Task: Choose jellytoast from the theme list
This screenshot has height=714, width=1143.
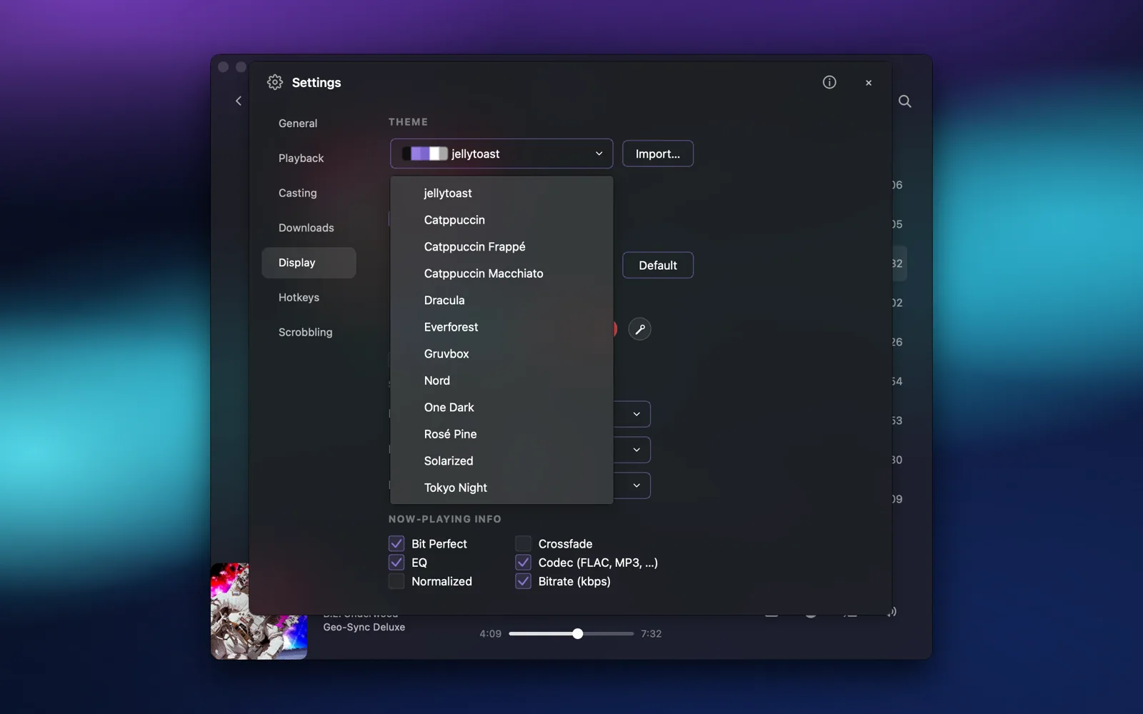Action: (x=501, y=193)
